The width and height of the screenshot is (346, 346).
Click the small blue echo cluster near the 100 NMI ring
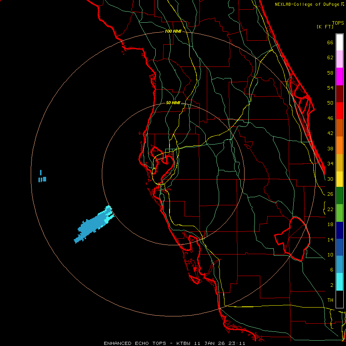42,176
